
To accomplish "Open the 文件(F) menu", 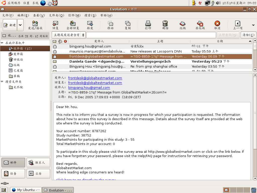I will (x=8, y=15).
